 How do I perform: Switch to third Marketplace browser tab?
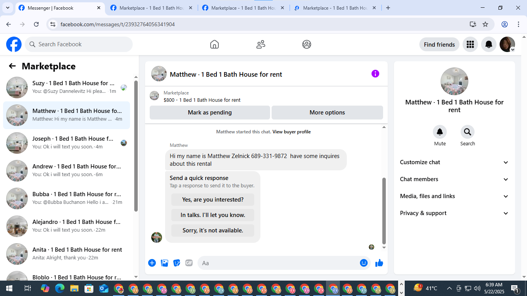243,8
